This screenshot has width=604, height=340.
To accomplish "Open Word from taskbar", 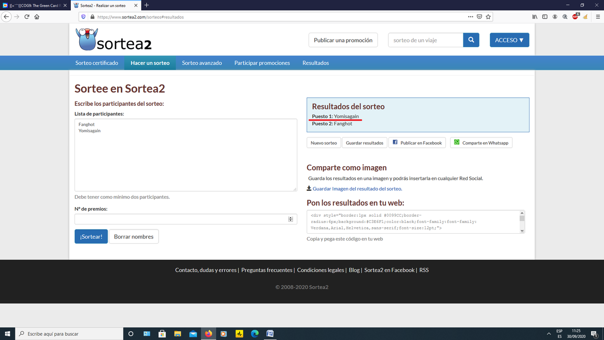I will [x=270, y=333].
